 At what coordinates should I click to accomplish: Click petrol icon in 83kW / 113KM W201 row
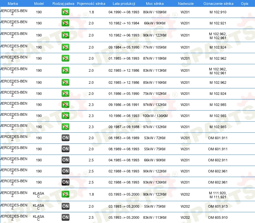[65, 70]
